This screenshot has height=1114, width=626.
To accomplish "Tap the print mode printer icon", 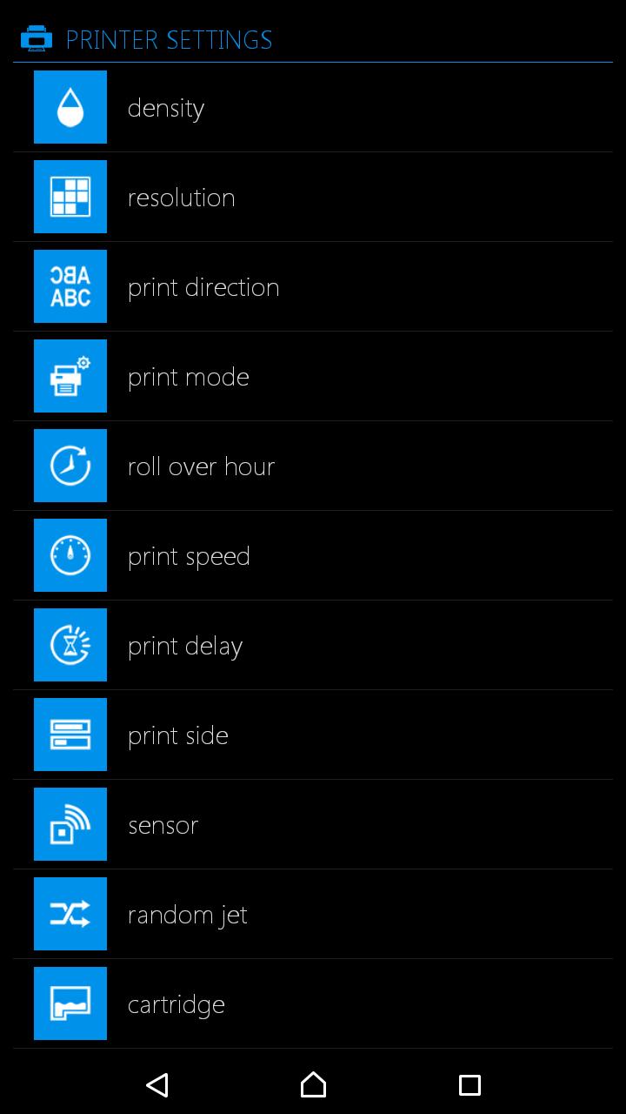I will point(70,376).
